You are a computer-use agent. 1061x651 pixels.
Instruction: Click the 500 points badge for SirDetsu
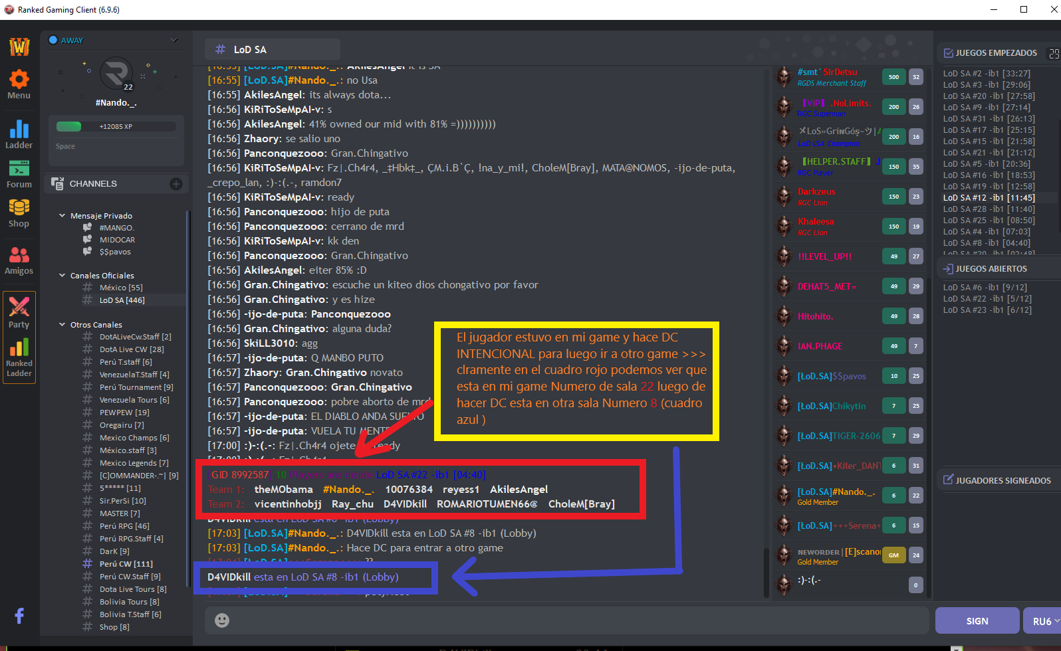click(893, 77)
